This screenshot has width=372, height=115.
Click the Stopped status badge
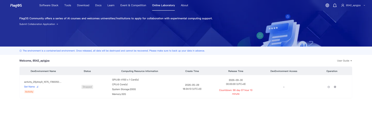(x=87, y=87)
